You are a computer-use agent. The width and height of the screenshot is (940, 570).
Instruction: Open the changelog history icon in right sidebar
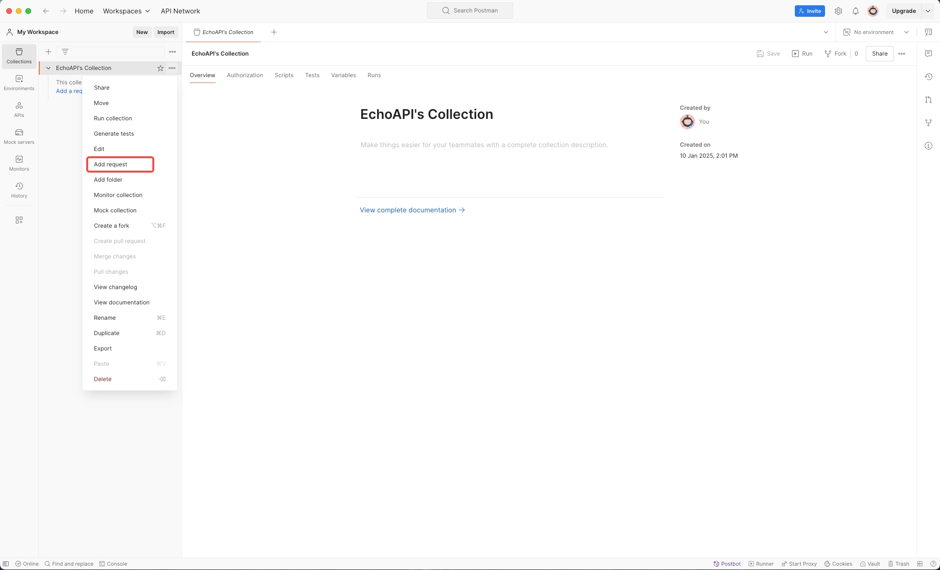pos(929,77)
